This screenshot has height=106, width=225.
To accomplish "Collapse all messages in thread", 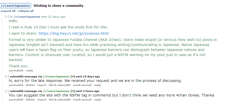I will coord(26,11).
